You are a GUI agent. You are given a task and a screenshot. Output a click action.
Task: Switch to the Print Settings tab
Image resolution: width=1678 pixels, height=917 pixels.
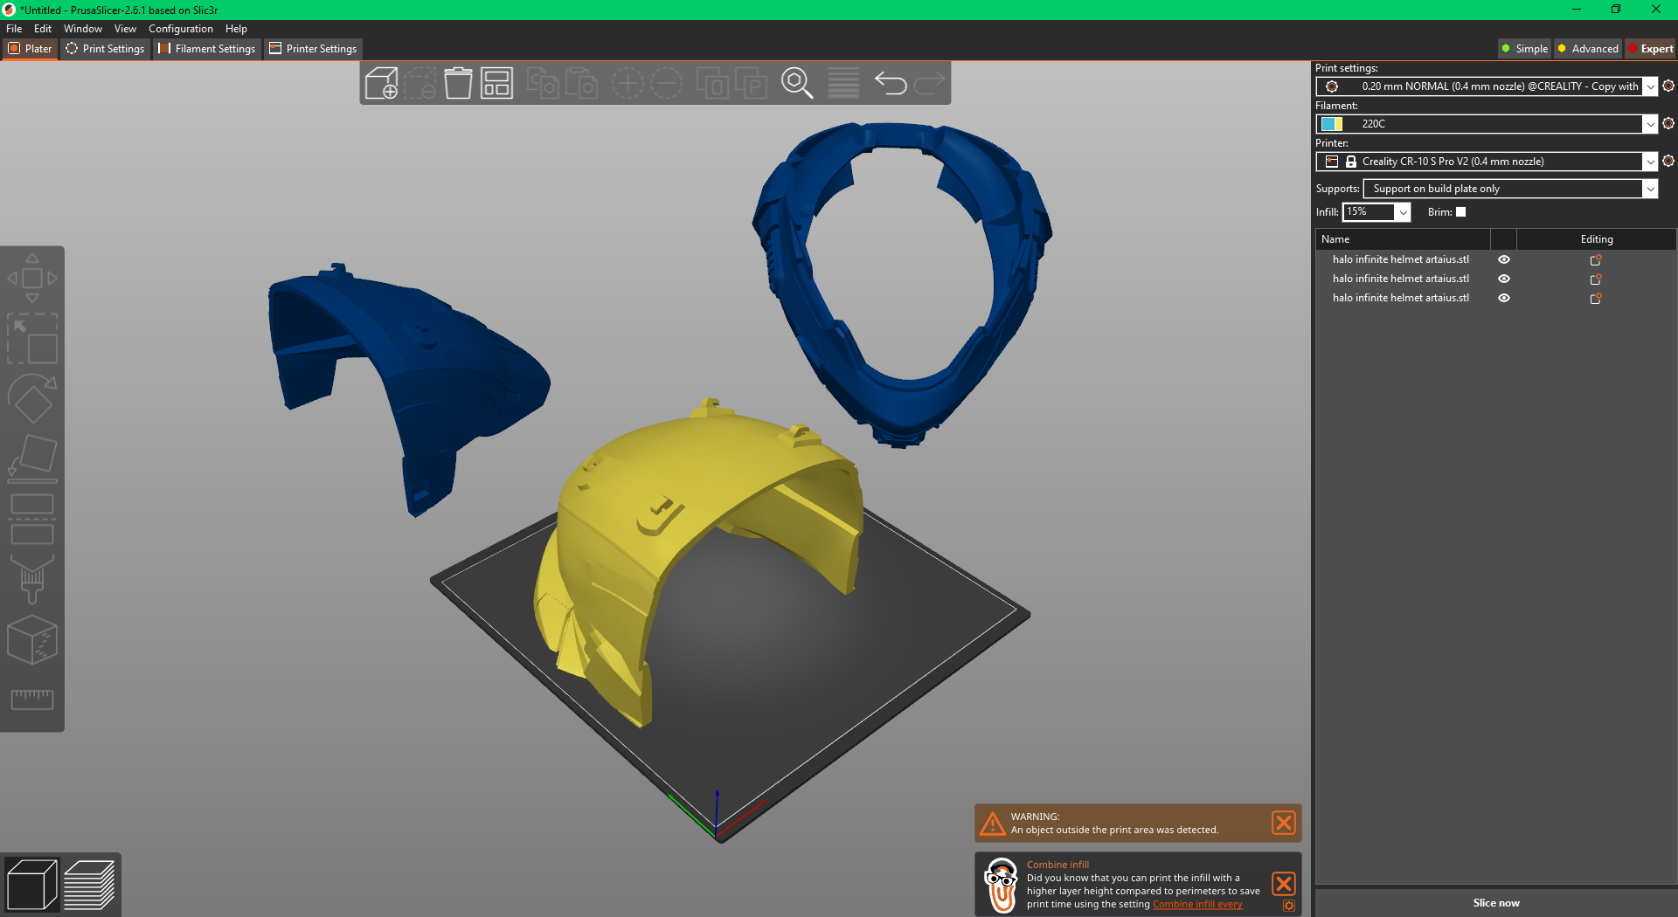click(x=105, y=49)
